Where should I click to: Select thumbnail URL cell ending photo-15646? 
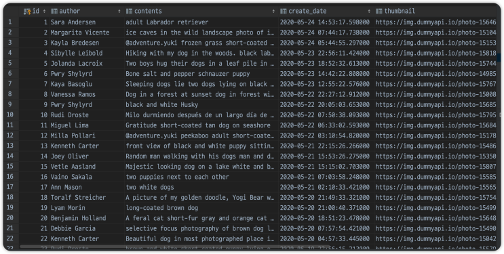point(435,22)
